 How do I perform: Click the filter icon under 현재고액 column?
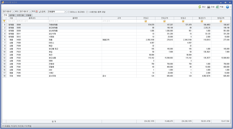pos(221,21)
